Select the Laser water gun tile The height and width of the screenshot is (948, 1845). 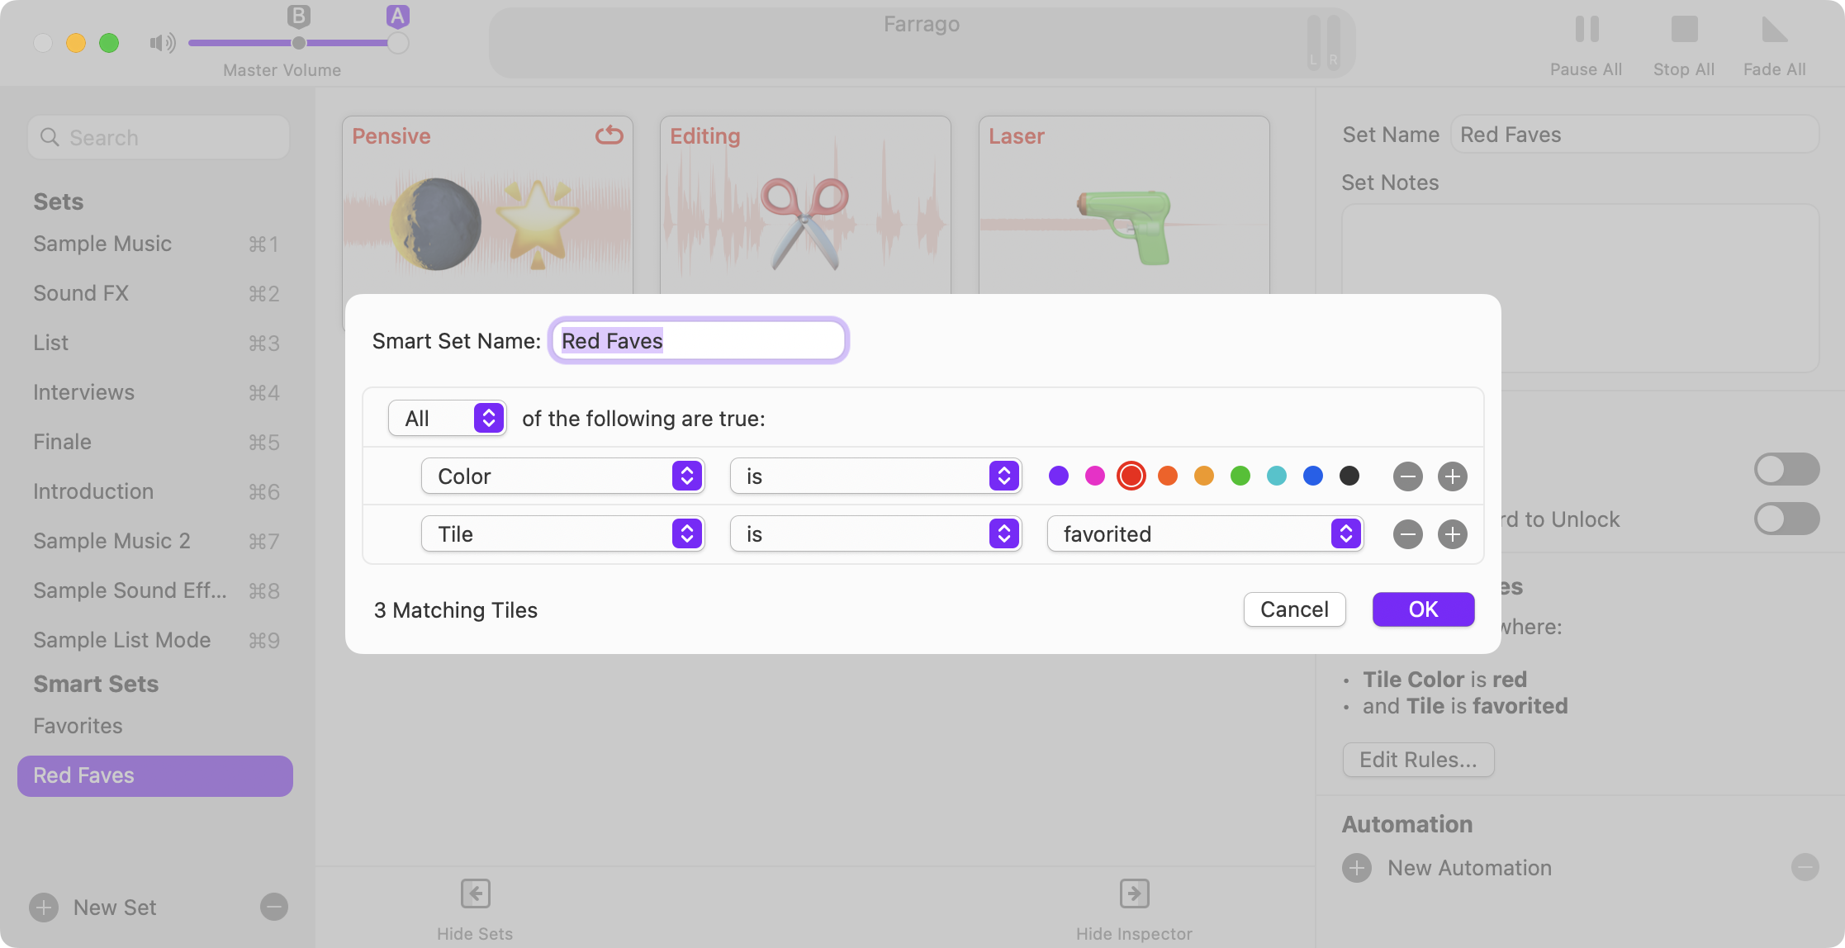tap(1124, 205)
